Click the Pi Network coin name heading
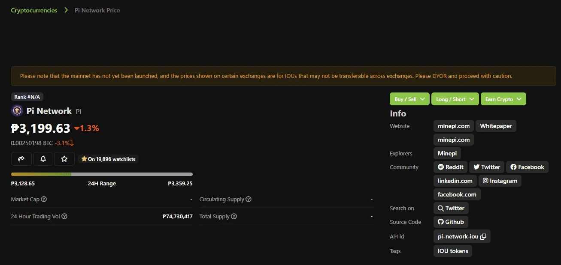This screenshot has width=561, height=265. click(x=49, y=111)
